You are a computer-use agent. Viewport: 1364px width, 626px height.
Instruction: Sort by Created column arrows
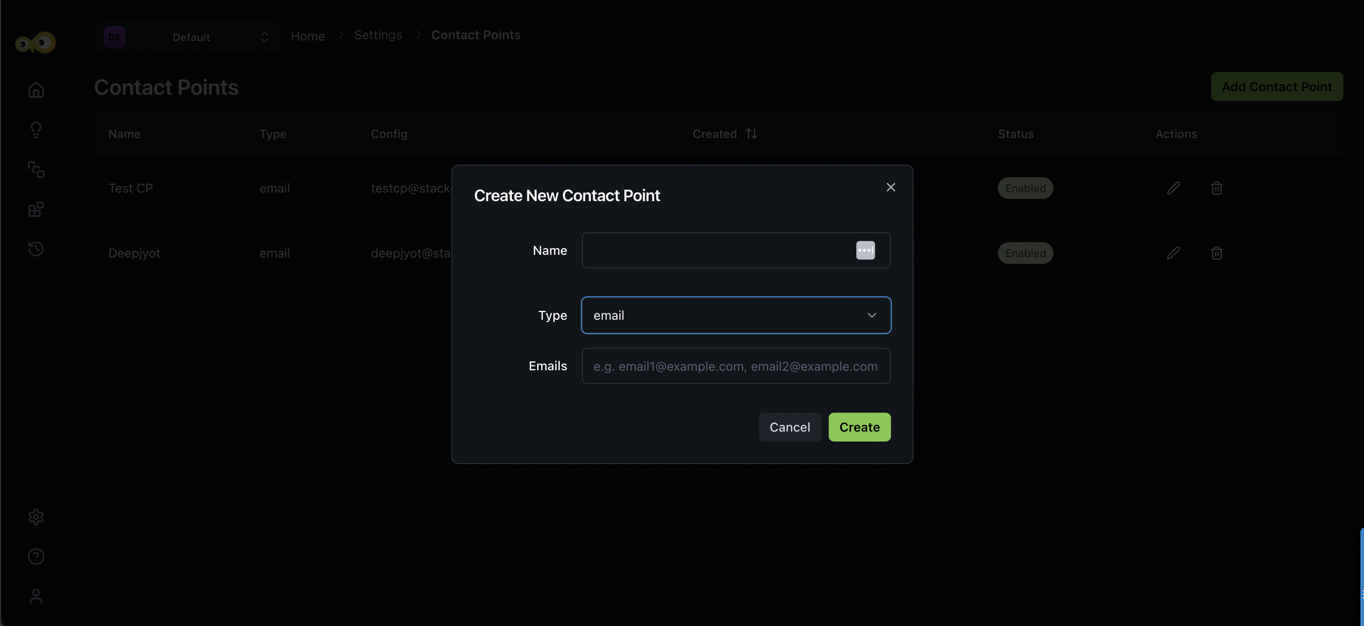[751, 134]
